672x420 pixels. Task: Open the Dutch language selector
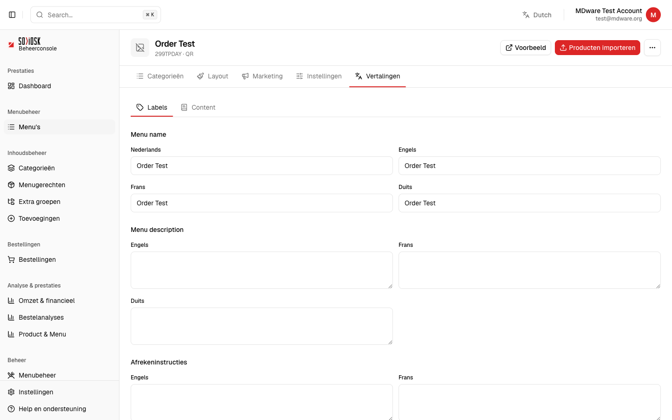pos(537,15)
